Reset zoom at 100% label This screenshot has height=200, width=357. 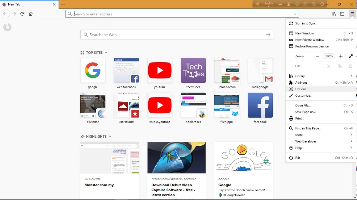coord(329,56)
